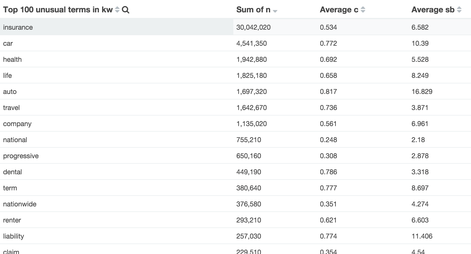Image resolution: width=471 pixels, height=254 pixels.
Task: Click the 0.248 average c value
Action: (x=328, y=140)
